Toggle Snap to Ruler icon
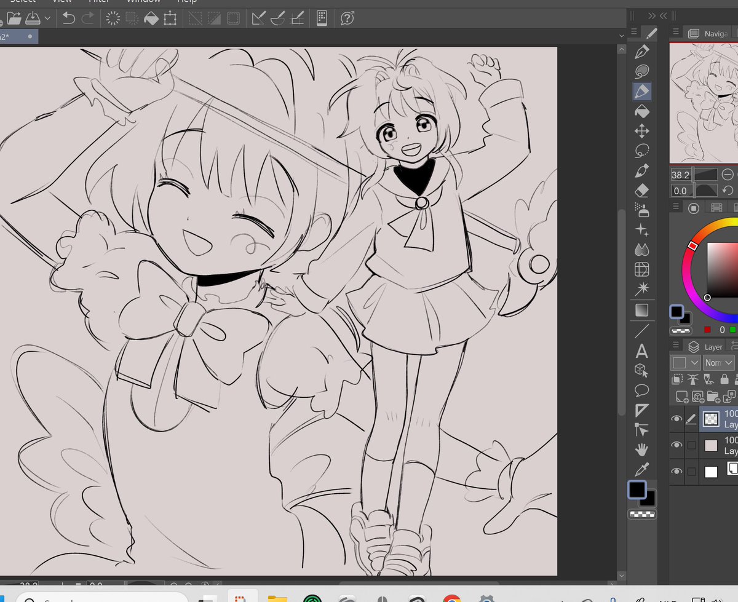Image resolution: width=738 pixels, height=602 pixels. 259,18
